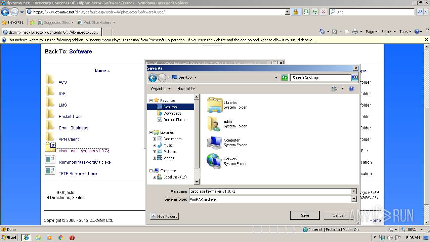Screen dimensions: 430x242
Task: Select the djxmmx.net browser tab
Action: (51, 32)
